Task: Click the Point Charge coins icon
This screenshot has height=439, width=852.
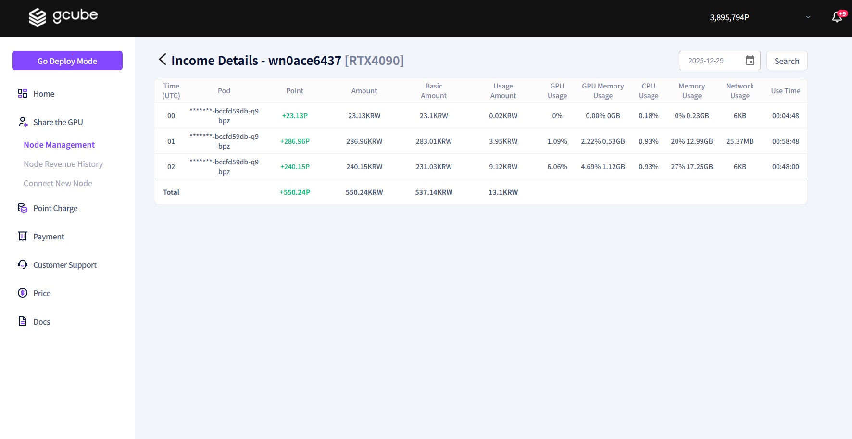Action: [x=23, y=208]
